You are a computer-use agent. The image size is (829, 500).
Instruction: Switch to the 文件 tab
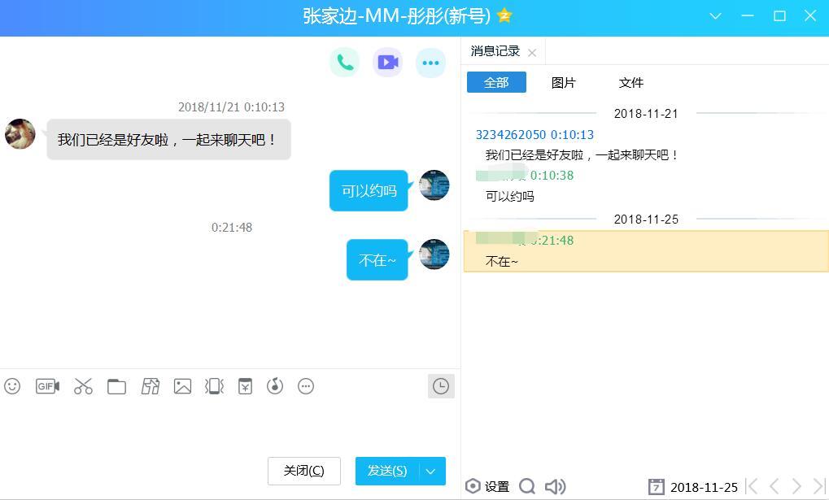point(630,82)
